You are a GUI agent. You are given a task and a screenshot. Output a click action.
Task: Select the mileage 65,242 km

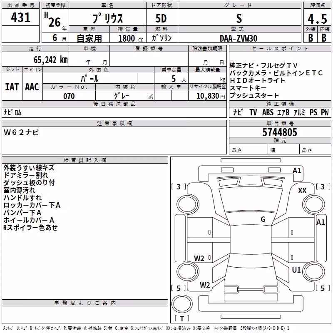pos(51,60)
